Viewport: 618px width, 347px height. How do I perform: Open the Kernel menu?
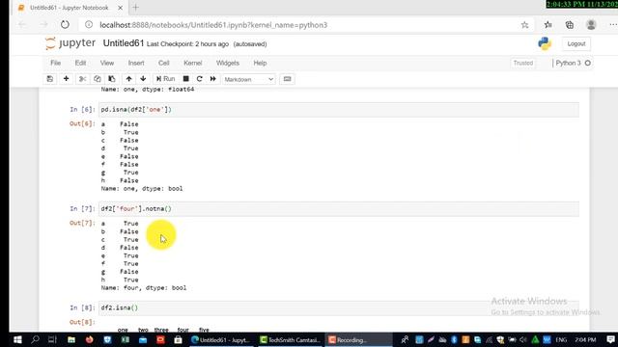(x=193, y=63)
